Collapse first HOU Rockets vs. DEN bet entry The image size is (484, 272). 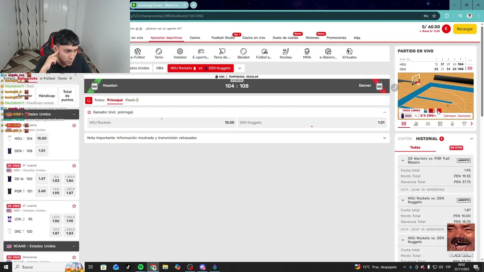tap(403, 200)
